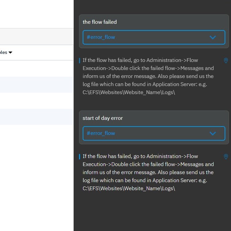Image resolution: width=231 pixels, height=231 pixels.
Task: Click the log file path in the second response
Action: pos(129,188)
